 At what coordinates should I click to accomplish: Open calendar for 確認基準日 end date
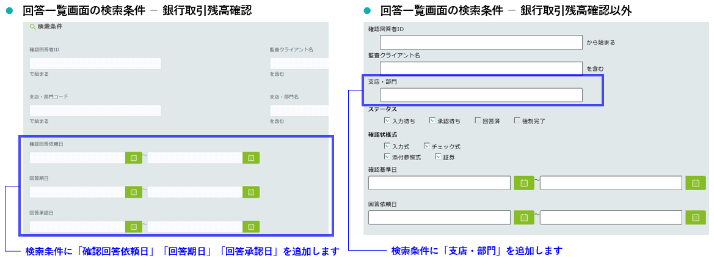tap(695, 183)
